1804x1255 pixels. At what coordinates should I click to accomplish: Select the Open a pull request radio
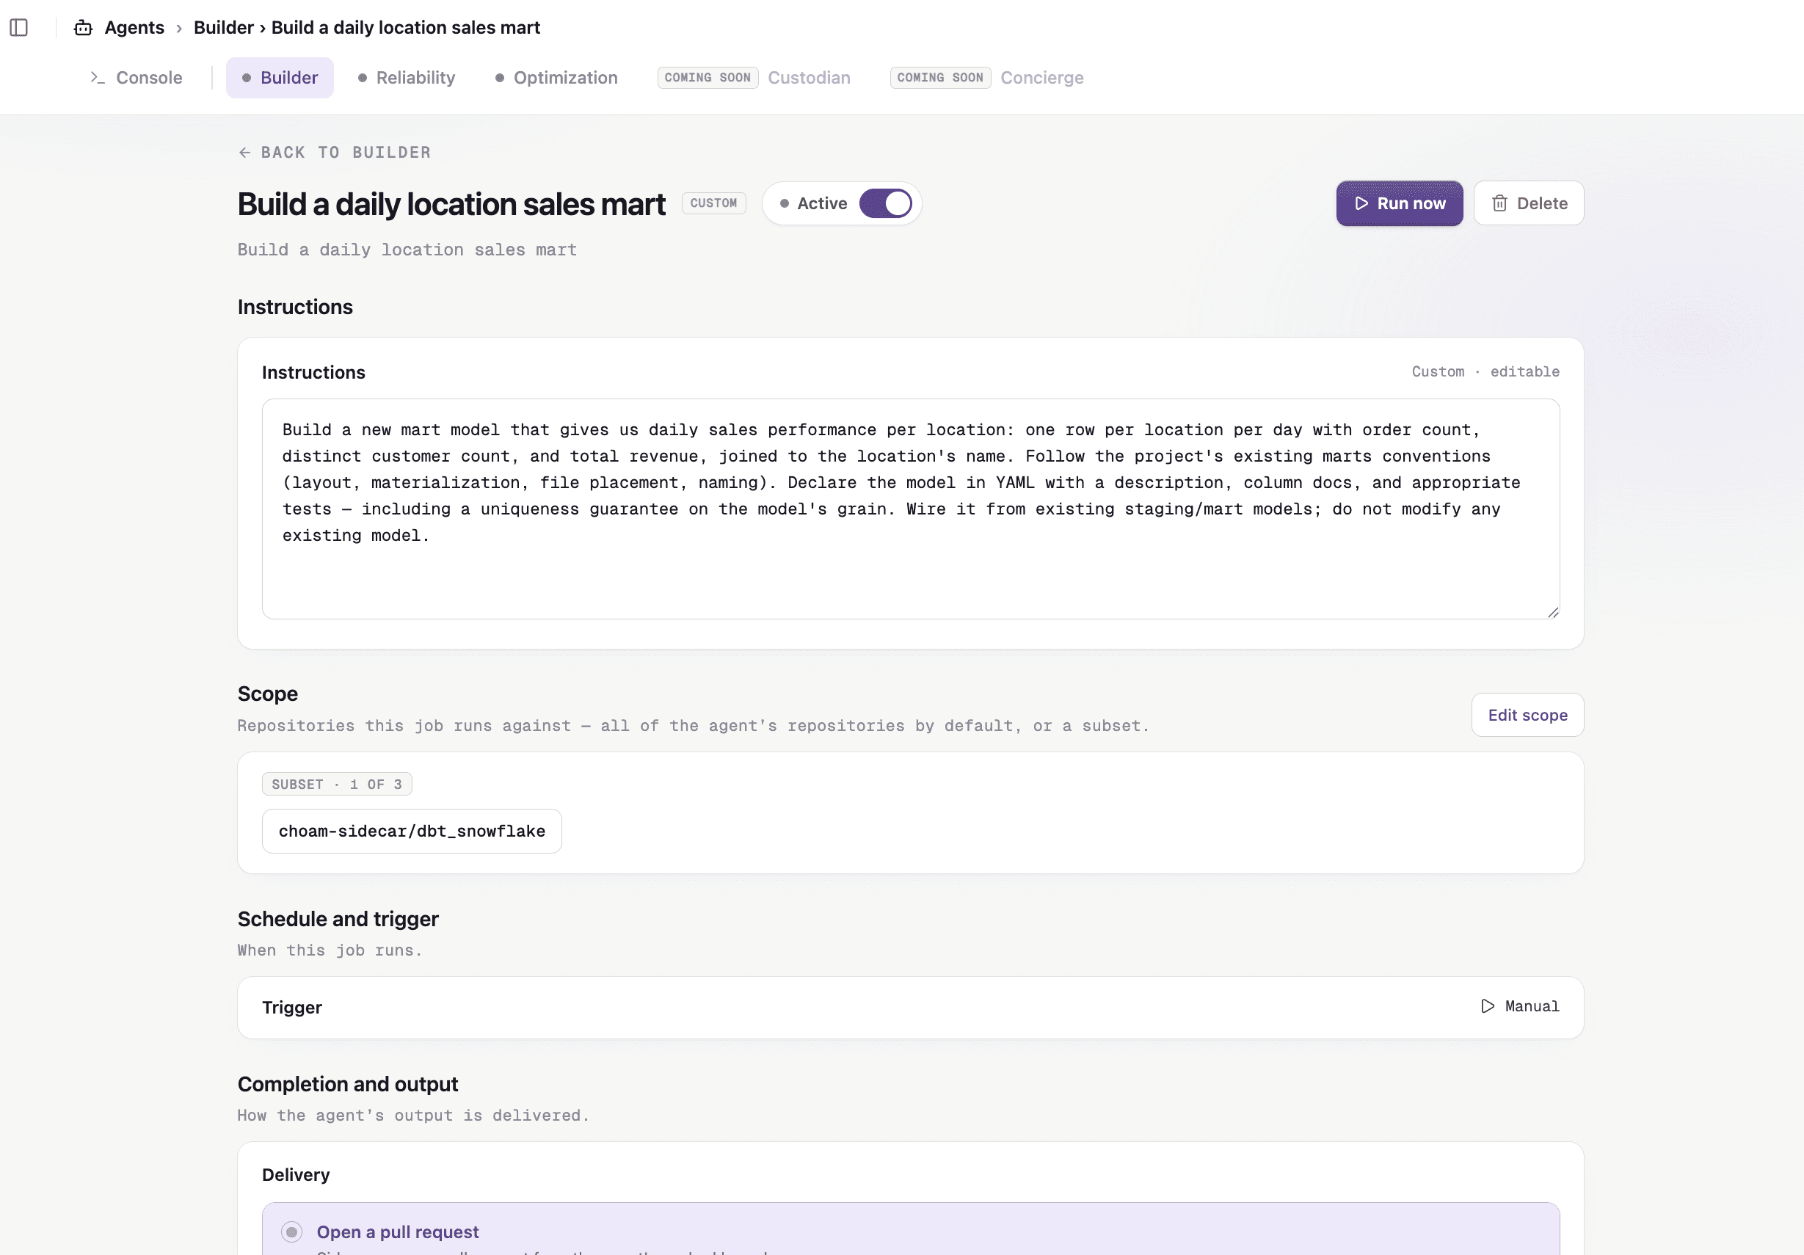[291, 1232]
